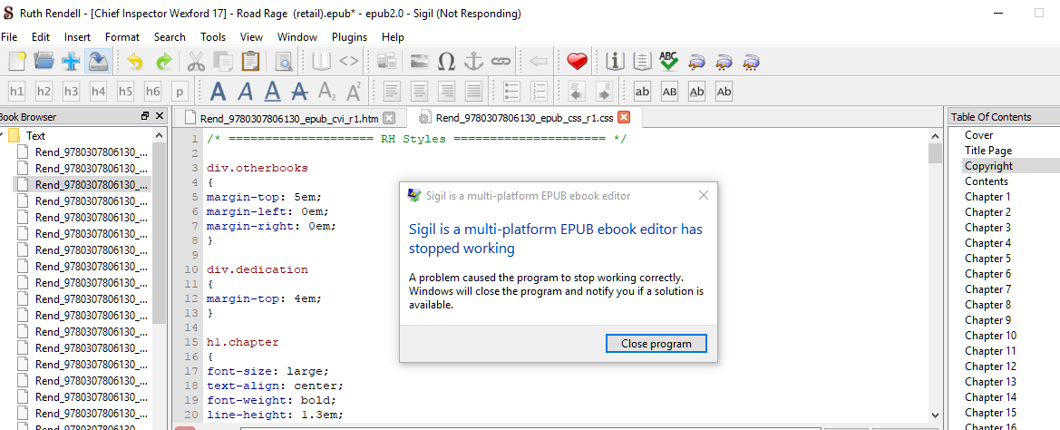Undo the last change with the yellow arrow
This screenshot has height=430, width=1060.
click(135, 62)
